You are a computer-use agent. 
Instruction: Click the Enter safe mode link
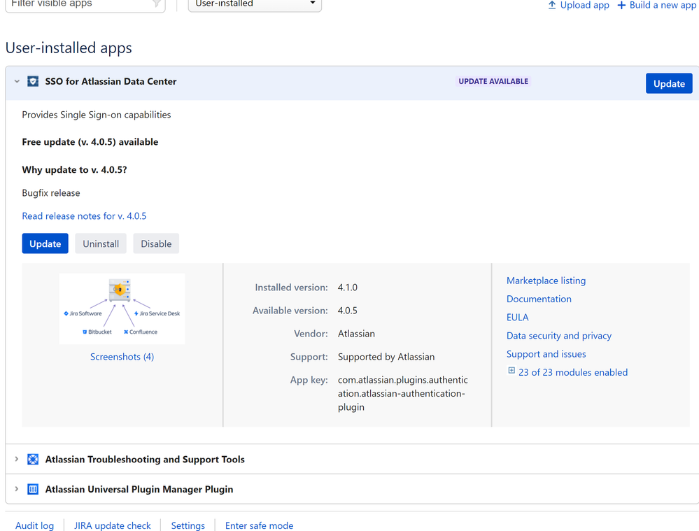[x=259, y=525]
